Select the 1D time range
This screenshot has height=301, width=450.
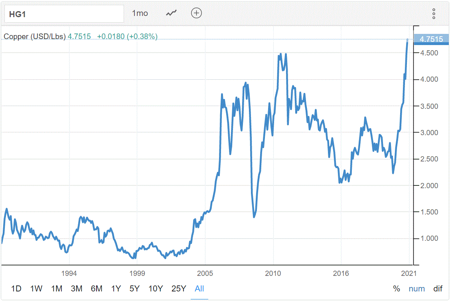pos(16,289)
